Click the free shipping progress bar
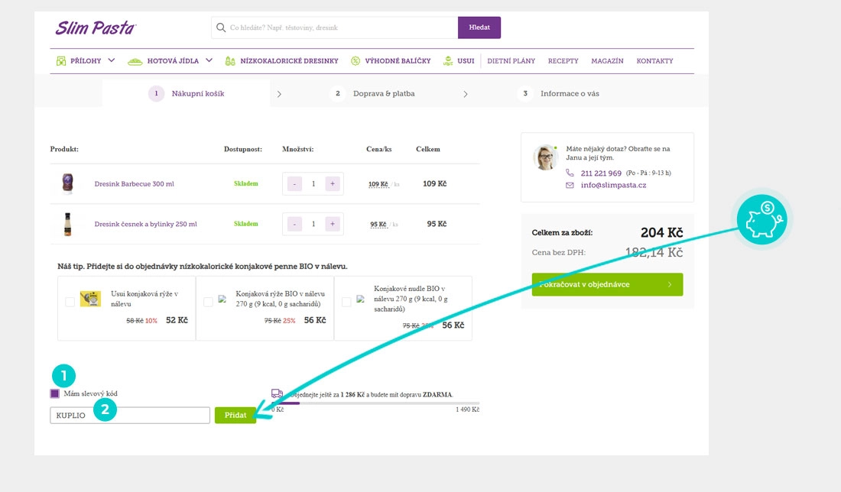Screen dimensions: 841x492 375,403
